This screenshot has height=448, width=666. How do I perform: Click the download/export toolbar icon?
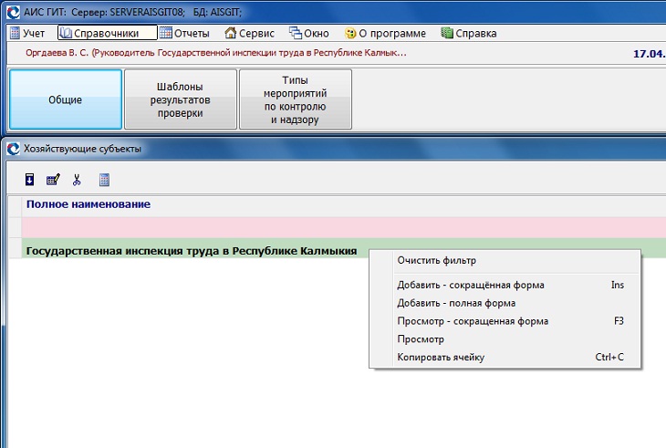30,180
